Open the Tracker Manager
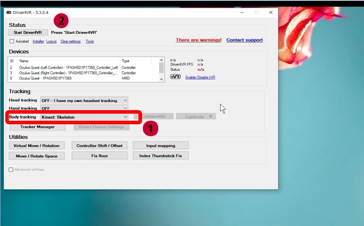 pos(37,127)
